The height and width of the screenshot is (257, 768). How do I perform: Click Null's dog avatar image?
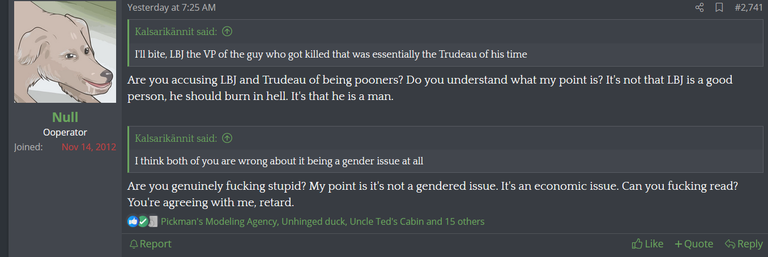(65, 52)
